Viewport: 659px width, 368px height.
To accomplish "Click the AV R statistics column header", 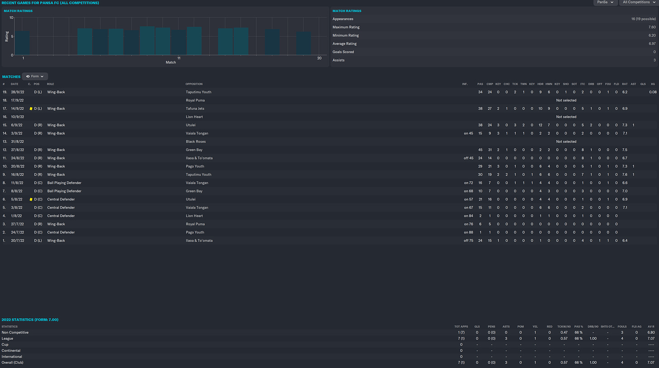I will [x=651, y=326].
